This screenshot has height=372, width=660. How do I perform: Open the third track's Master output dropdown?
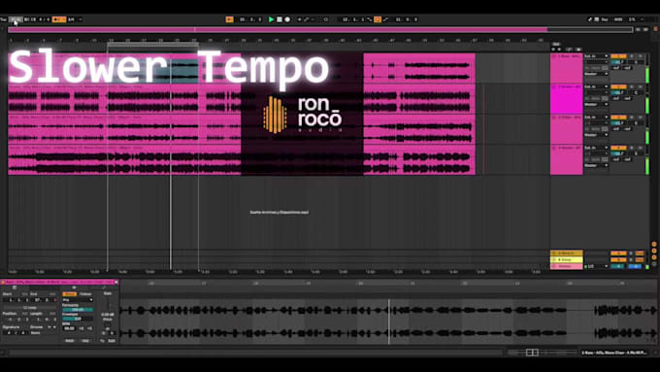[596, 135]
